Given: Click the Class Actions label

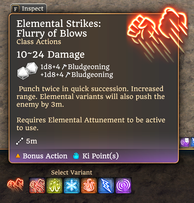Looking at the screenshot, I should pyautogui.click(x=39, y=42).
